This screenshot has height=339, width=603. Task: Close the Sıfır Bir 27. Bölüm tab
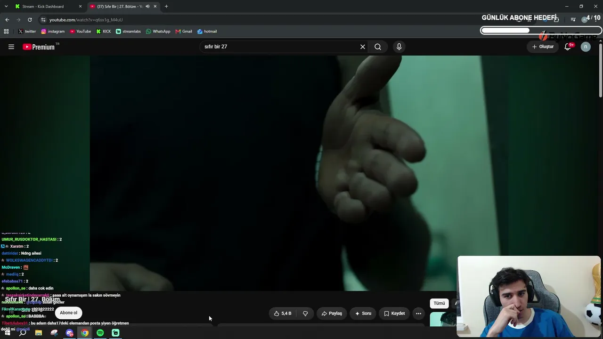pyautogui.click(x=155, y=7)
